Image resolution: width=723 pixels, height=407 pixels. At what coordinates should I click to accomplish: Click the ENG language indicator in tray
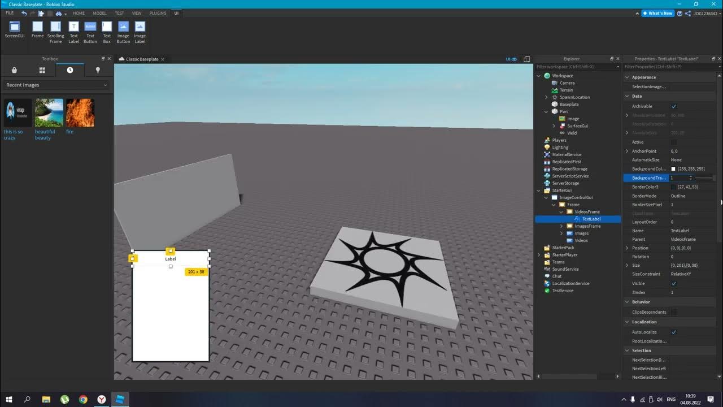[x=671, y=399]
